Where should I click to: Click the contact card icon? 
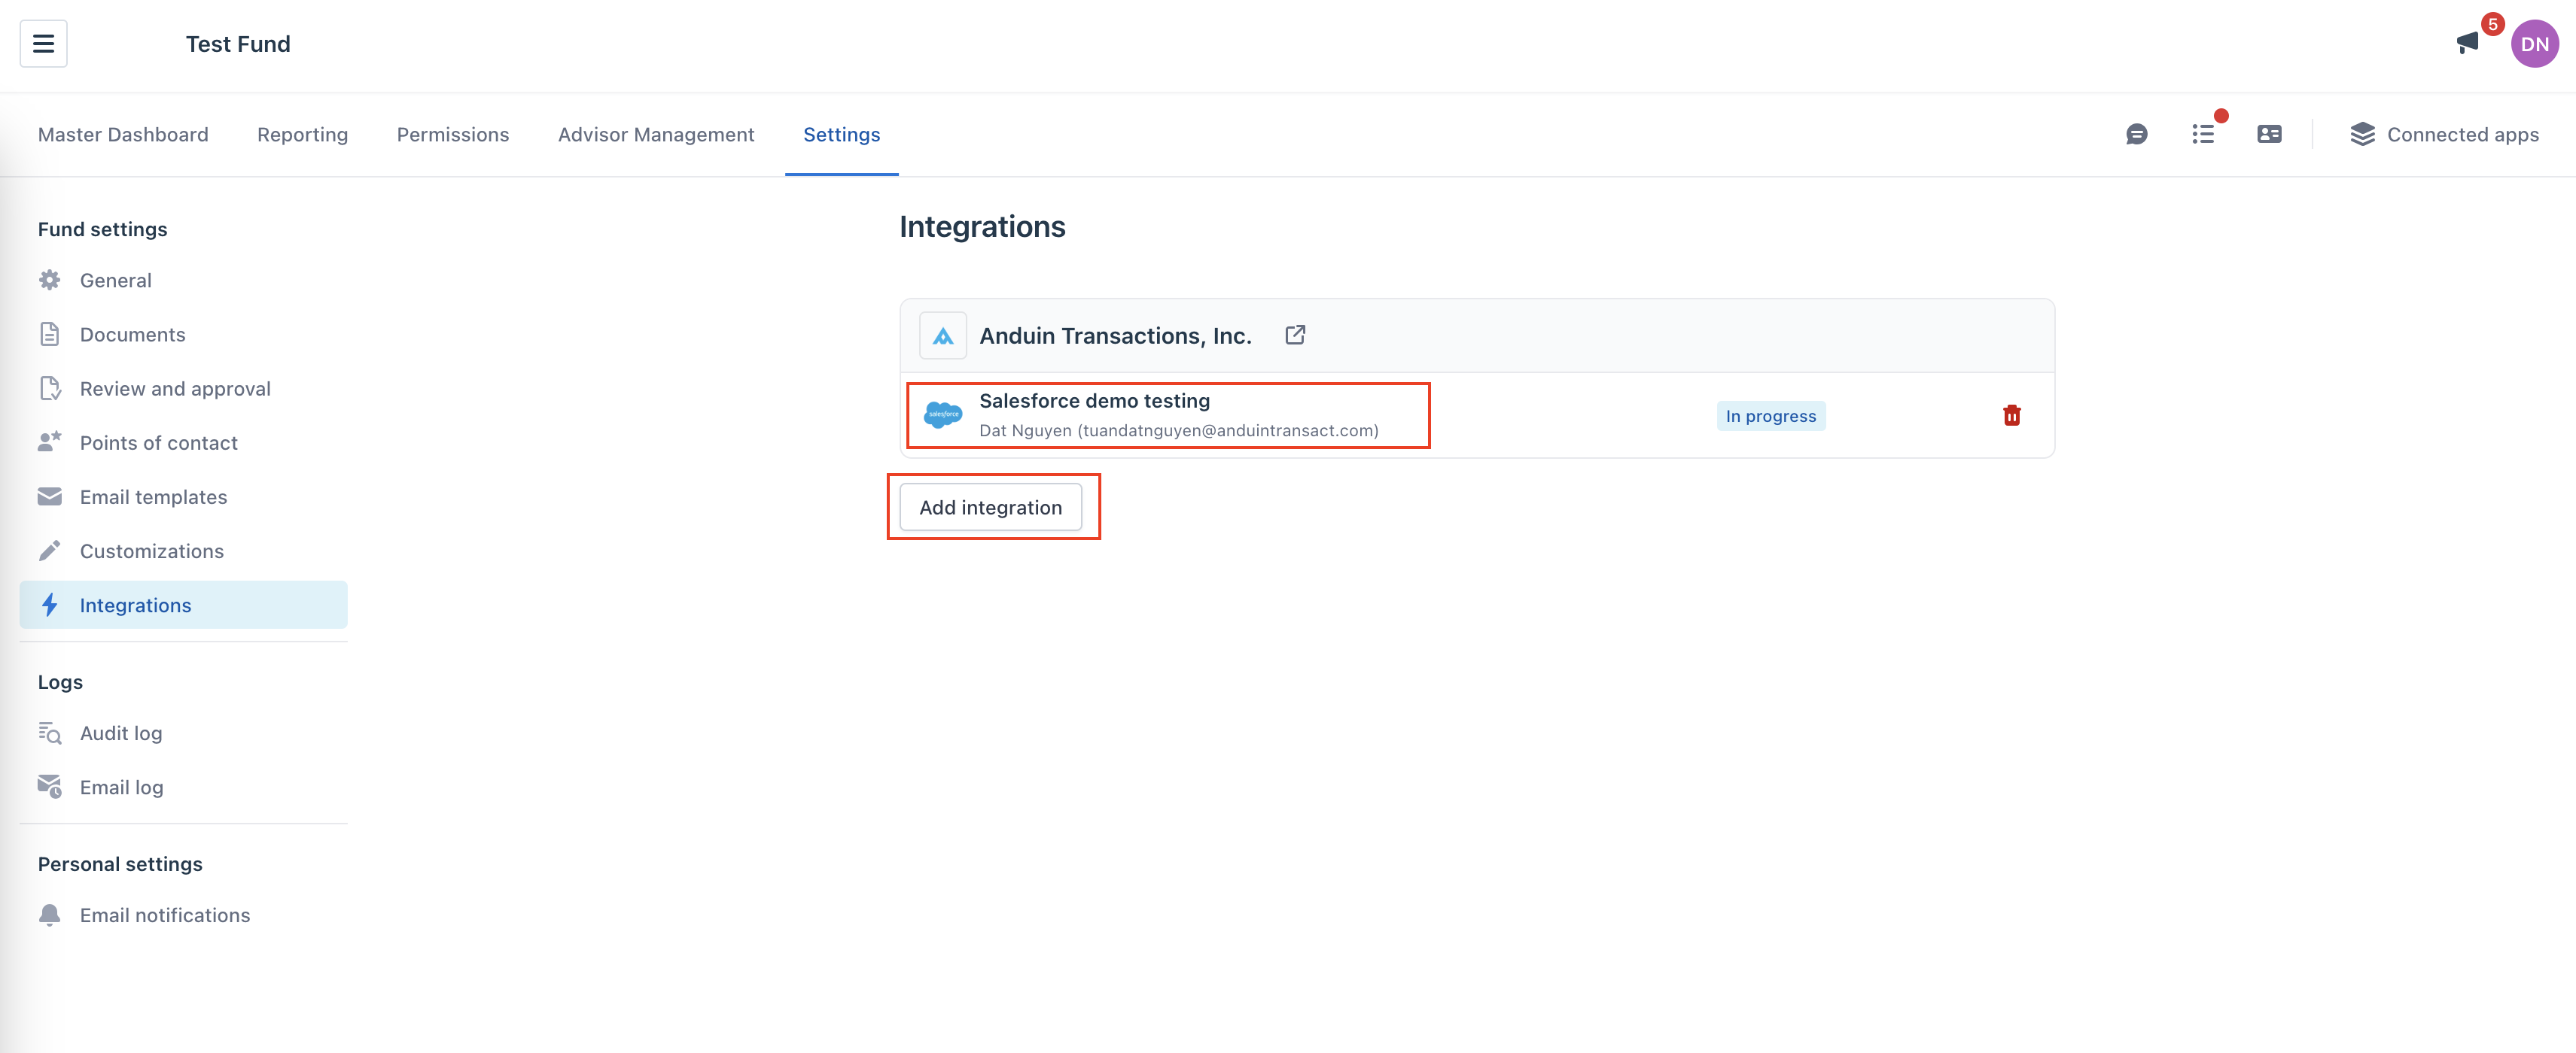(2269, 135)
